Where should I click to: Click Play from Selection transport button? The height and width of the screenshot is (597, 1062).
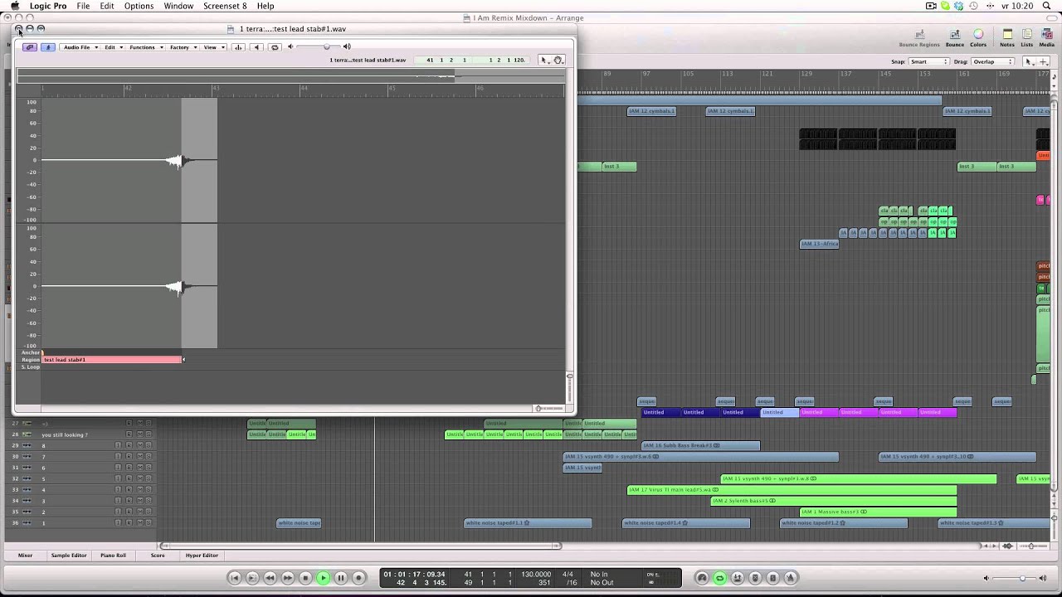coord(252,578)
